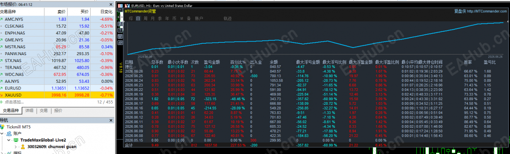Select the 日 daily view tab
510x154 pixels.
point(138,19)
